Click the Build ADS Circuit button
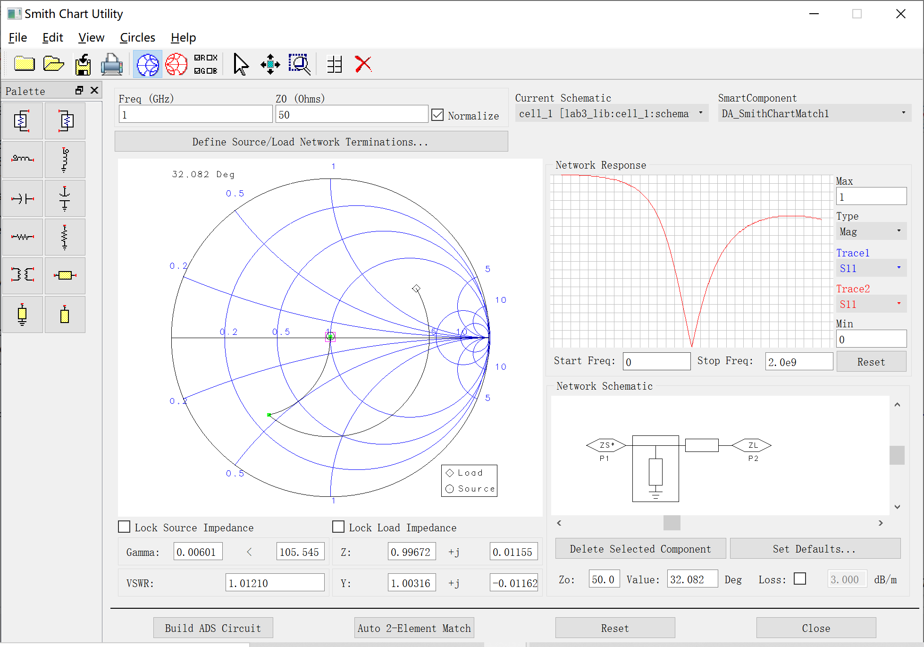This screenshot has width=924, height=647. coord(213,628)
